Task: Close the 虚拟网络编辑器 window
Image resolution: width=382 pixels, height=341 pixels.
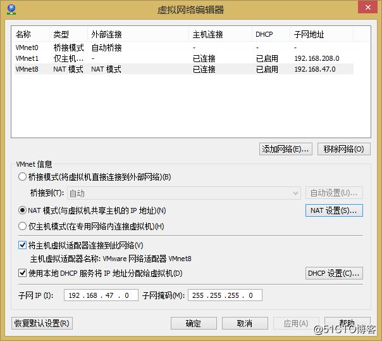Action: (367, 7)
